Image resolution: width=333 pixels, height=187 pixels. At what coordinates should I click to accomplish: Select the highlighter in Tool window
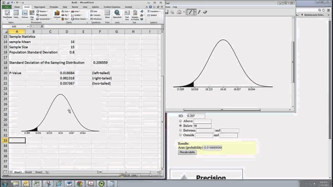(x=199, y=12)
